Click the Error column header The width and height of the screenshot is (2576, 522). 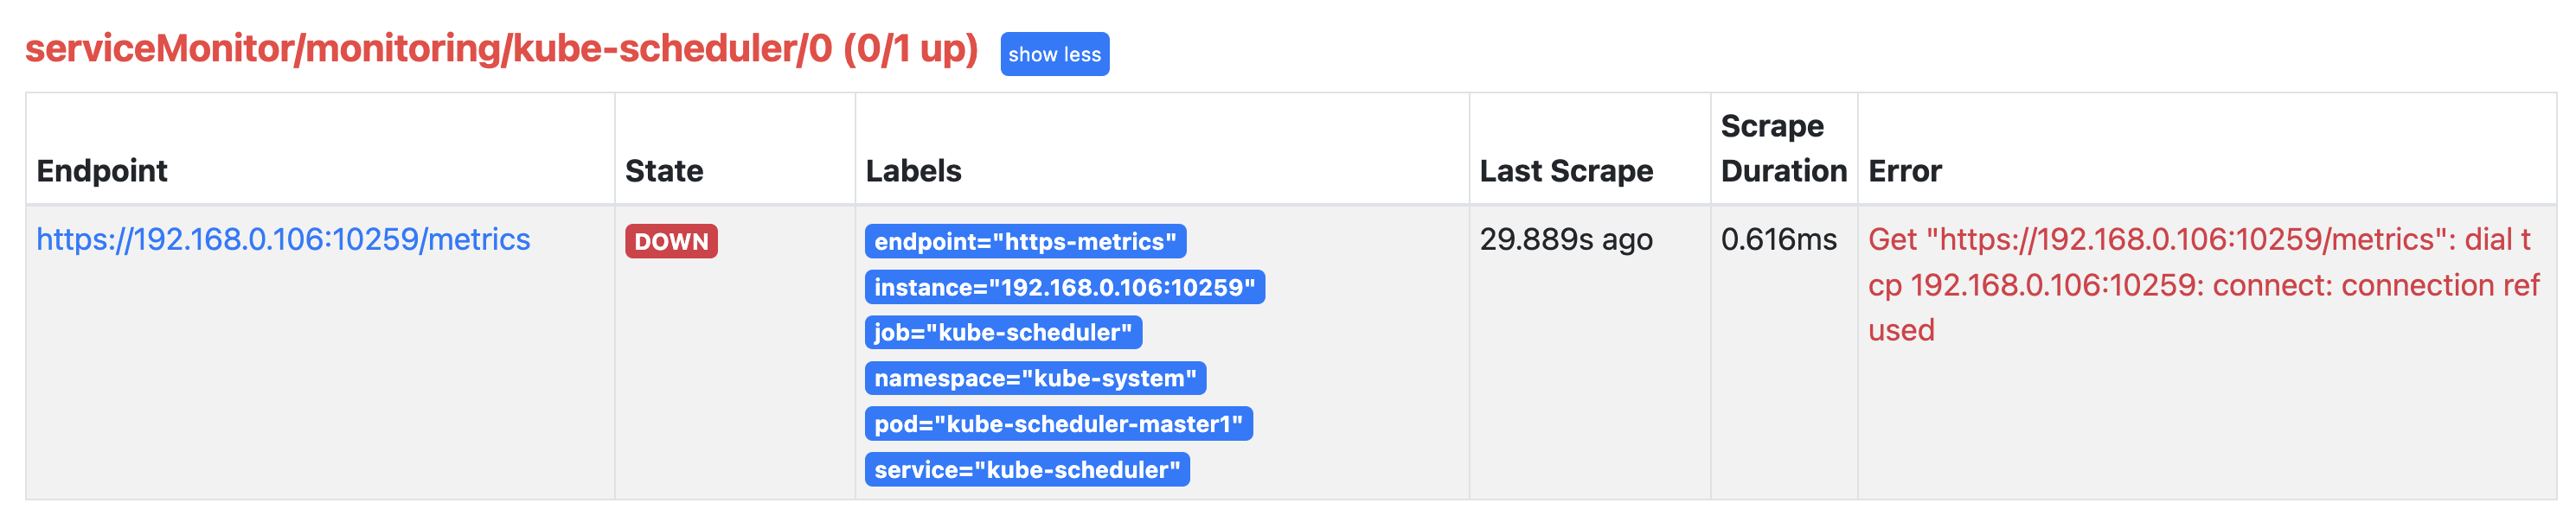pos(1905,171)
